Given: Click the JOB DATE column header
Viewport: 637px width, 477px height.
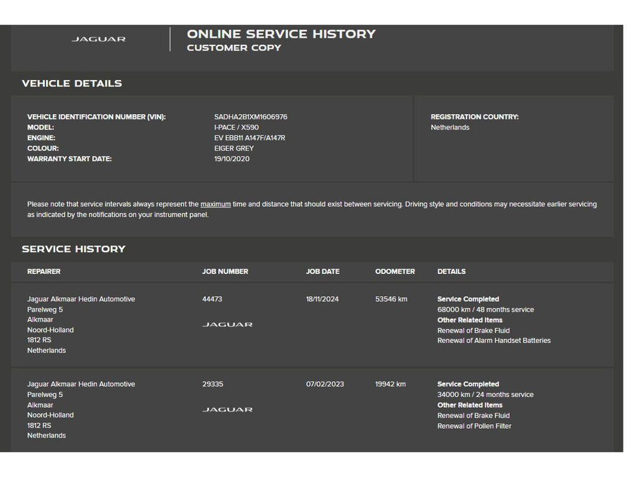Looking at the screenshot, I should coord(323,271).
